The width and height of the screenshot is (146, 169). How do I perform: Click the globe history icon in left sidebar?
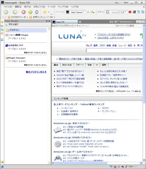coord(2,30)
